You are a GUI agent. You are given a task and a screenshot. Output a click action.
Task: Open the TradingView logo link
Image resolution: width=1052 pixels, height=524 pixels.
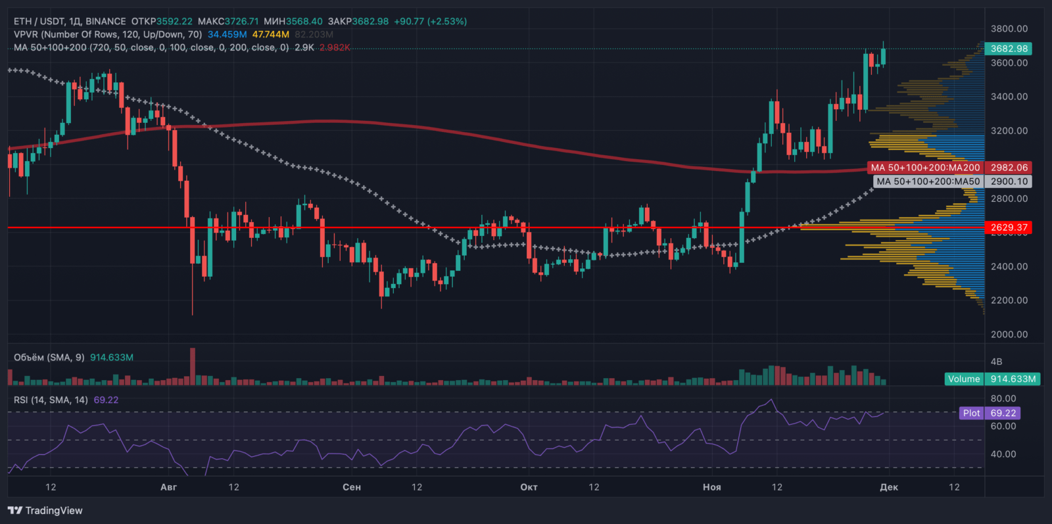[45, 510]
